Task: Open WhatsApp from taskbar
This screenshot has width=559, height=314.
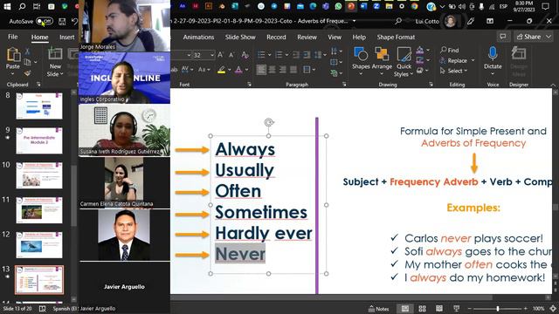Action: pyautogui.click(x=338, y=6)
